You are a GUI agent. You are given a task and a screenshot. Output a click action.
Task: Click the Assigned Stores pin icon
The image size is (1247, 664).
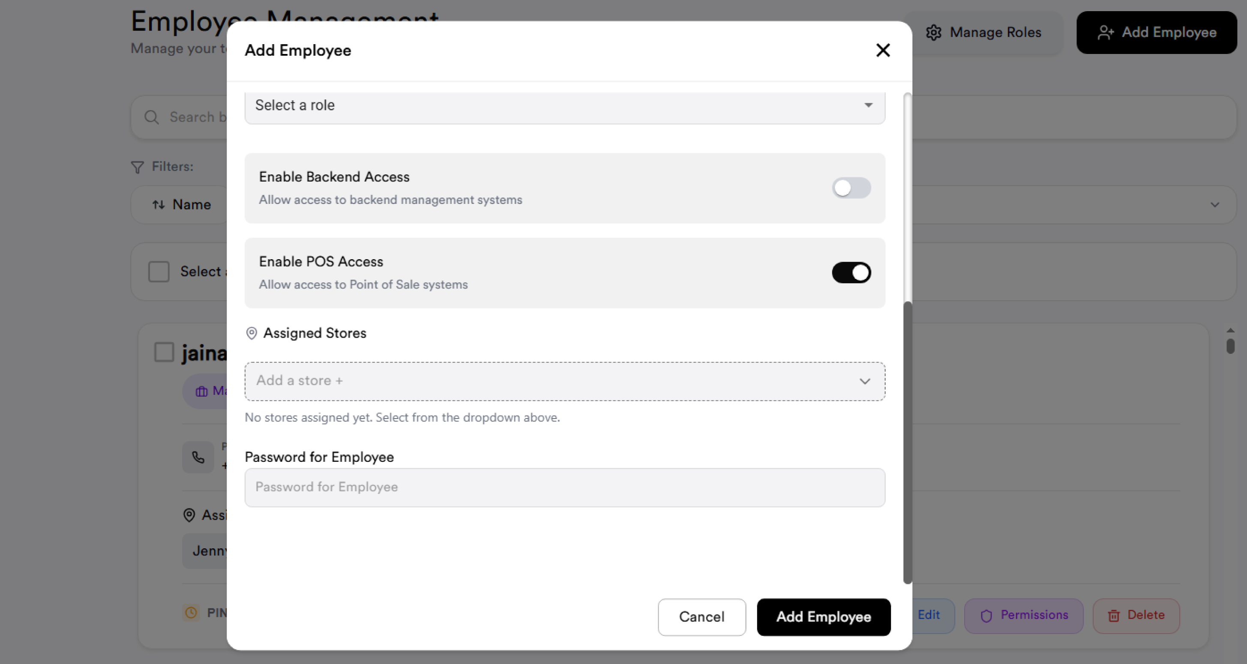[252, 333]
